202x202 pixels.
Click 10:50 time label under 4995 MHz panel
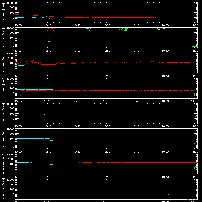165,152
